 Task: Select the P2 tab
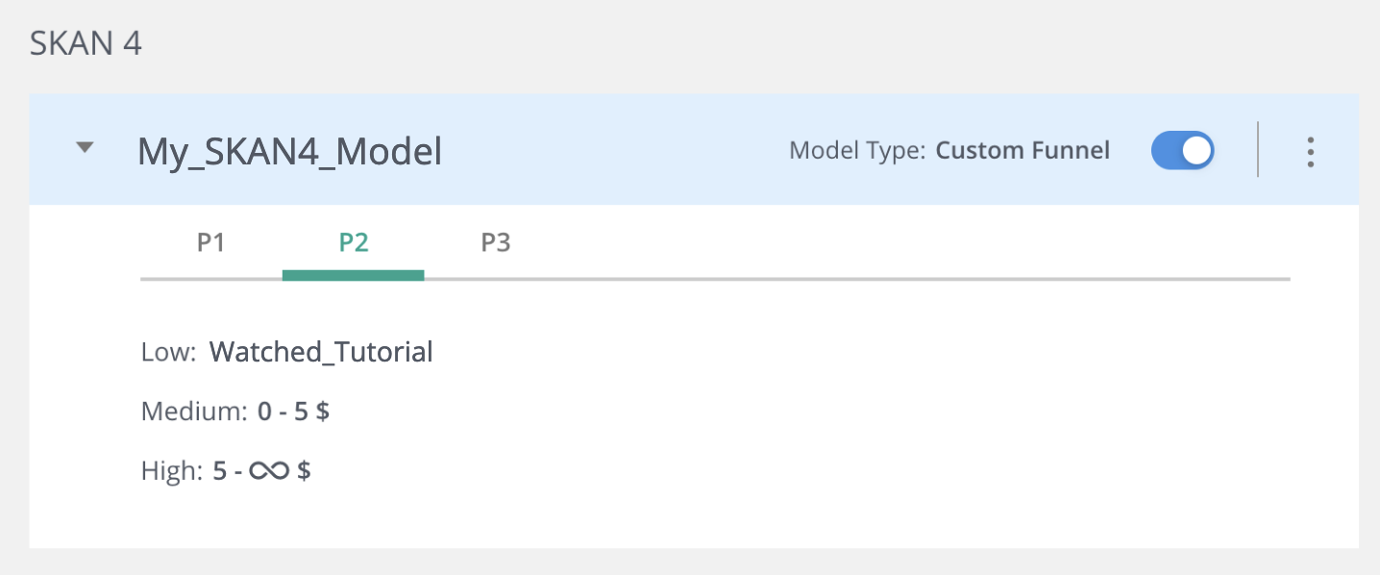(354, 243)
